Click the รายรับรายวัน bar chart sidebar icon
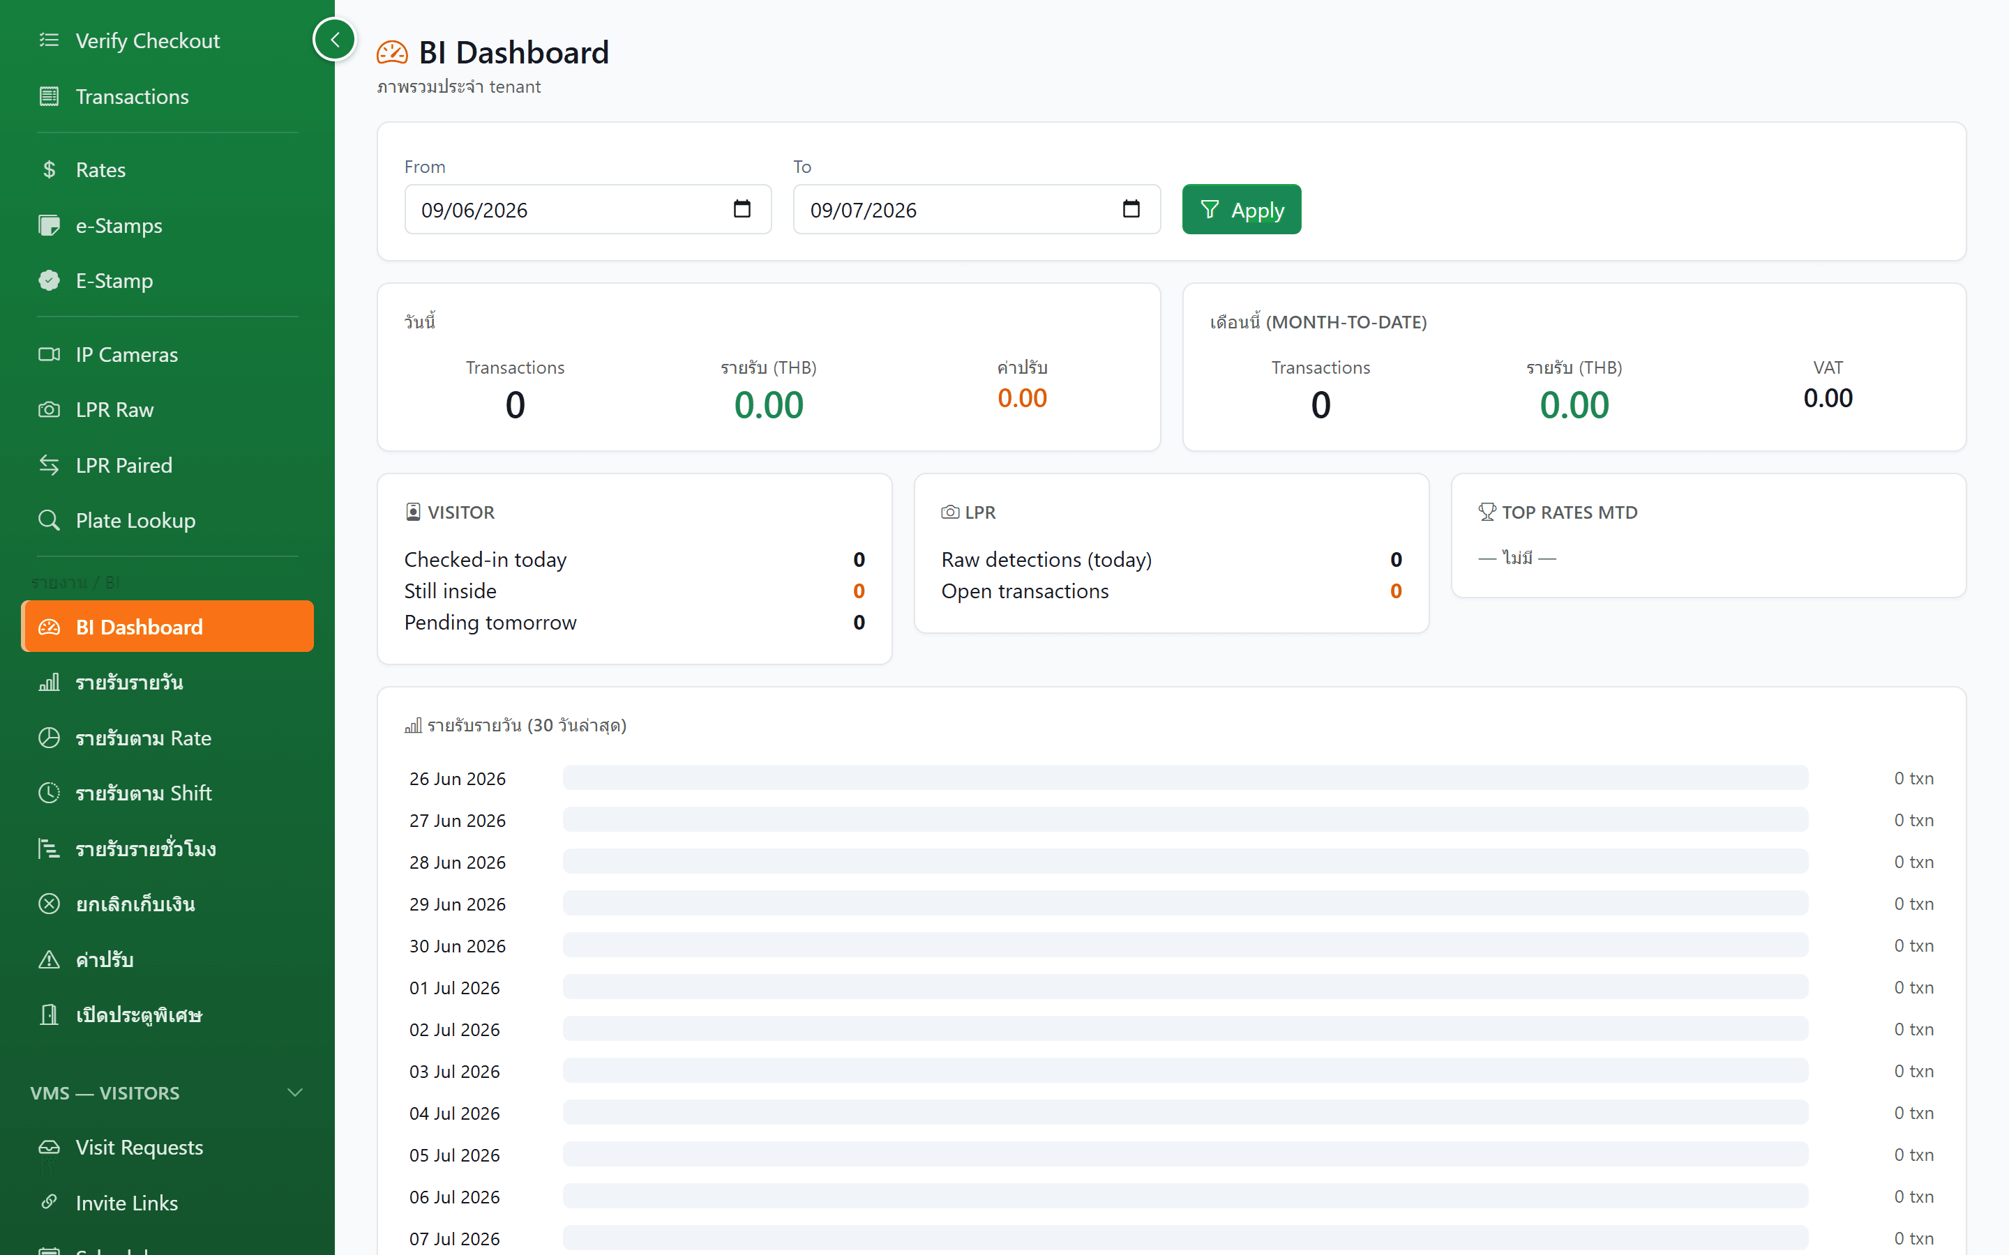Viewport: 2009px width, 1255px height. (49, 683)
